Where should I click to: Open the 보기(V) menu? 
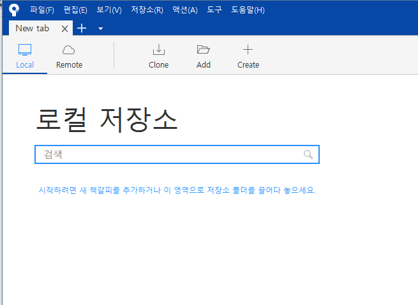[109, 10]
